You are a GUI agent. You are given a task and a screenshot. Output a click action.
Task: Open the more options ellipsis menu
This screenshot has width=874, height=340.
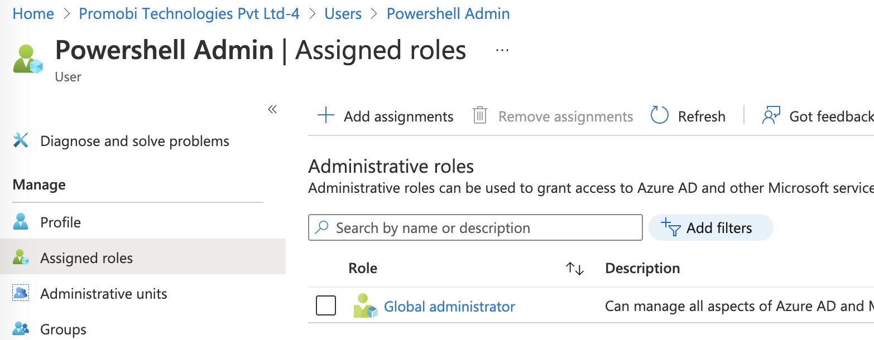(502, 50)
